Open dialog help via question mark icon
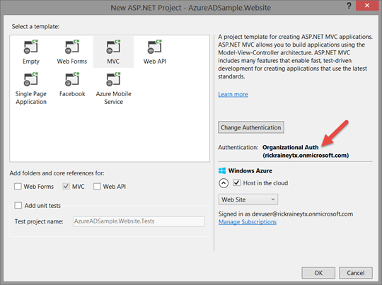The image size is (382, 285). [x=349, y=6]
